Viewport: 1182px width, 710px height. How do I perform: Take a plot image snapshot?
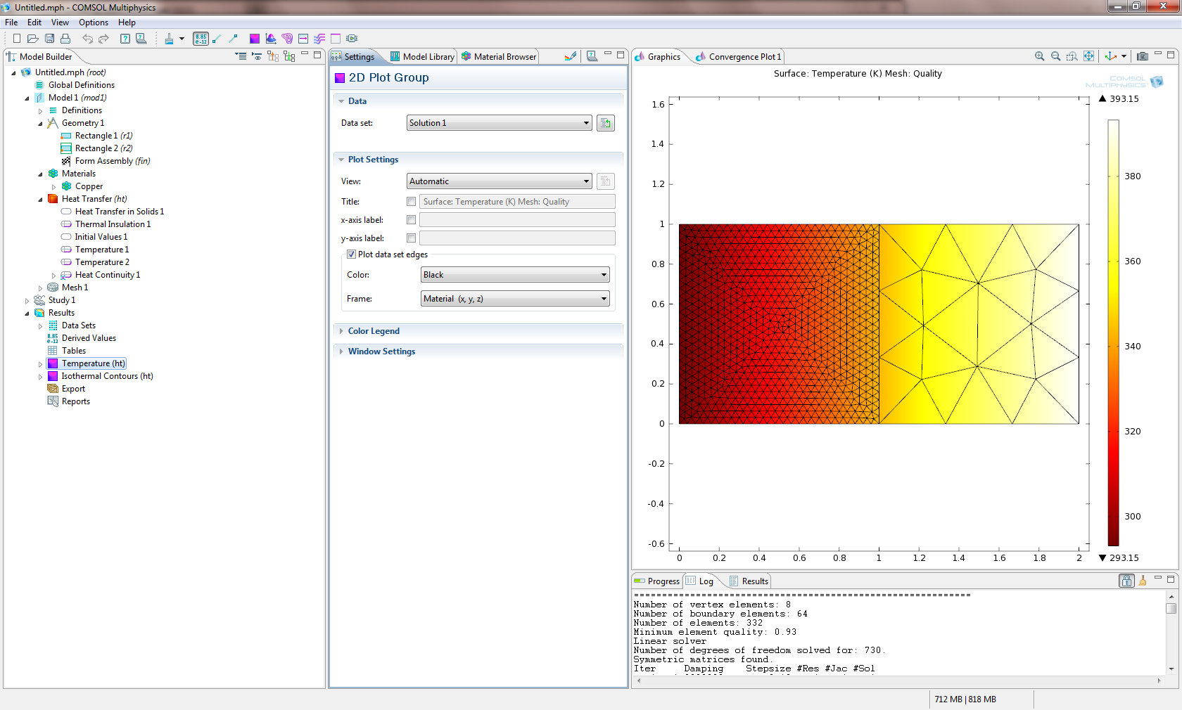(1143, 56)
